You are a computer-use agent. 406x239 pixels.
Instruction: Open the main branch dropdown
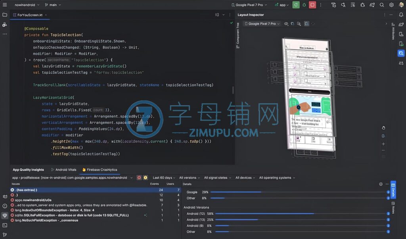53,5
